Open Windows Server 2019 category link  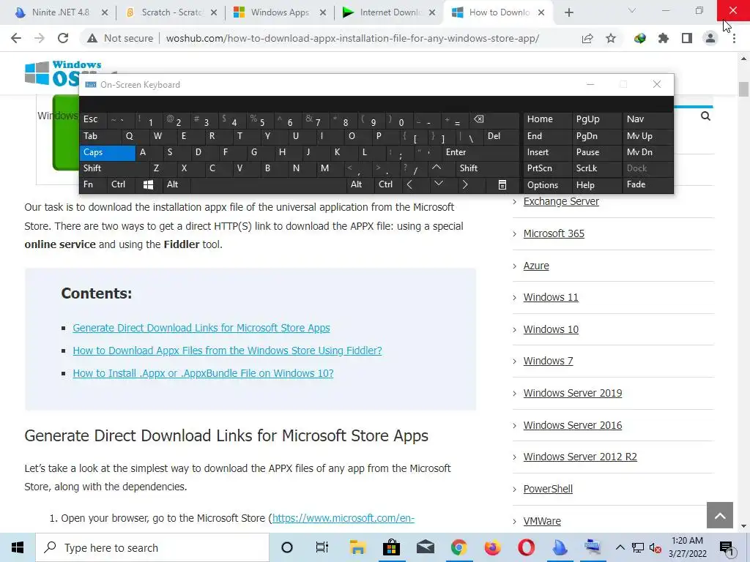coord(573,393)
